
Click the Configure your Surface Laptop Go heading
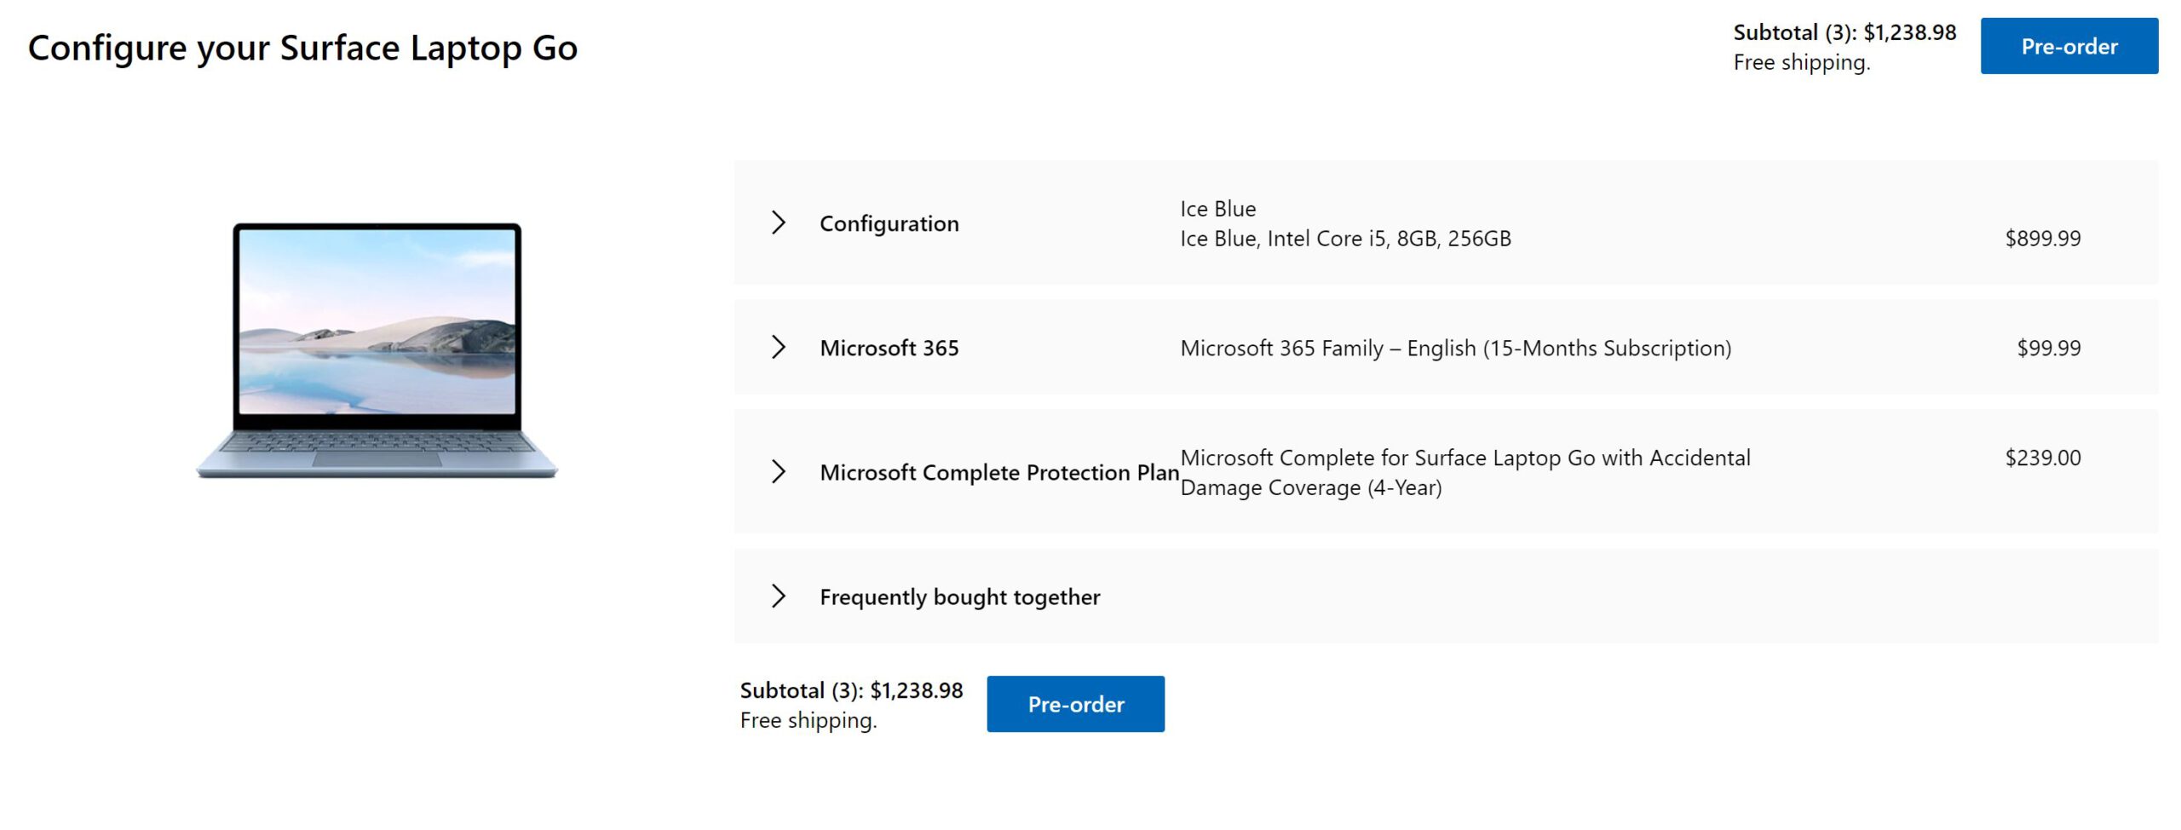point(302,48)
